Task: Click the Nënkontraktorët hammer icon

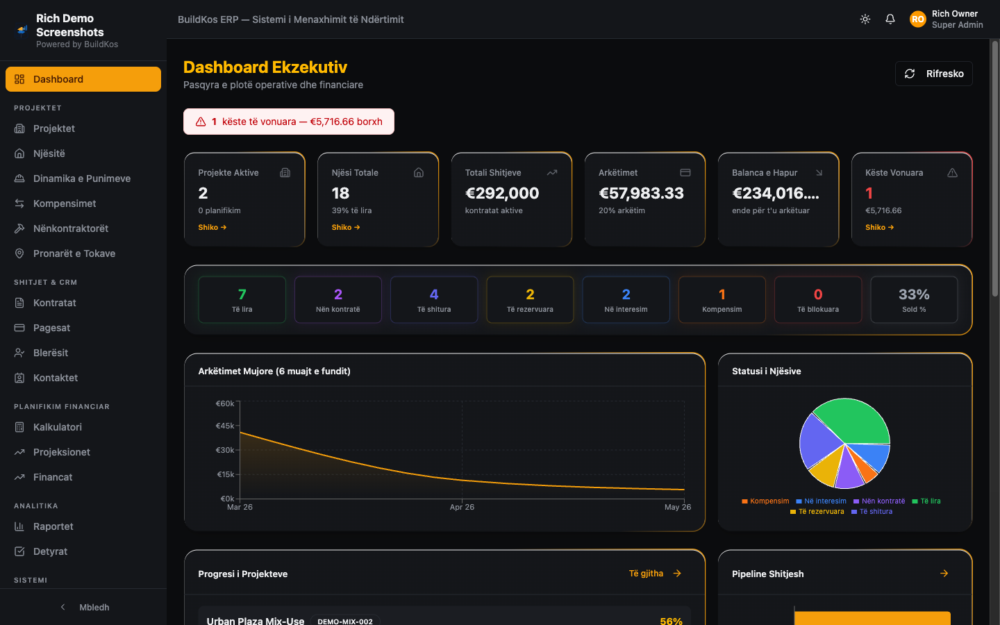Action: pos(19,228)
